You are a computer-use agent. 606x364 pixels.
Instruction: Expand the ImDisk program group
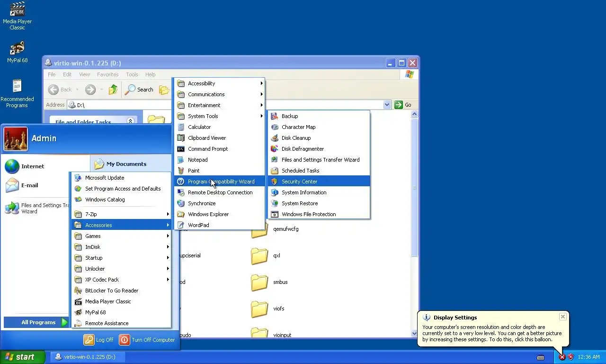[x=121, y=247]
